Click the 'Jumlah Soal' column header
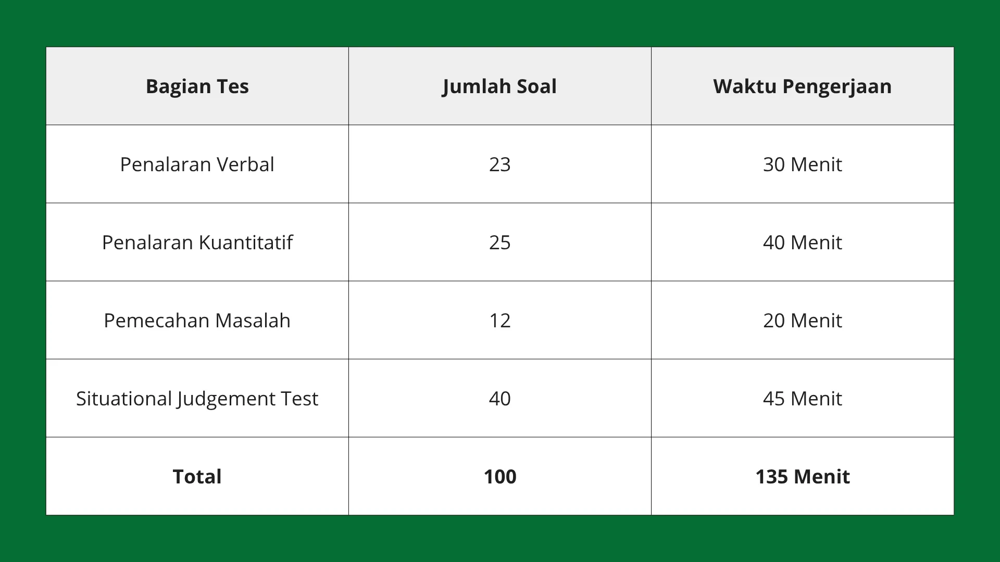This screenshot has width=1000, height=562. (499, 86)
